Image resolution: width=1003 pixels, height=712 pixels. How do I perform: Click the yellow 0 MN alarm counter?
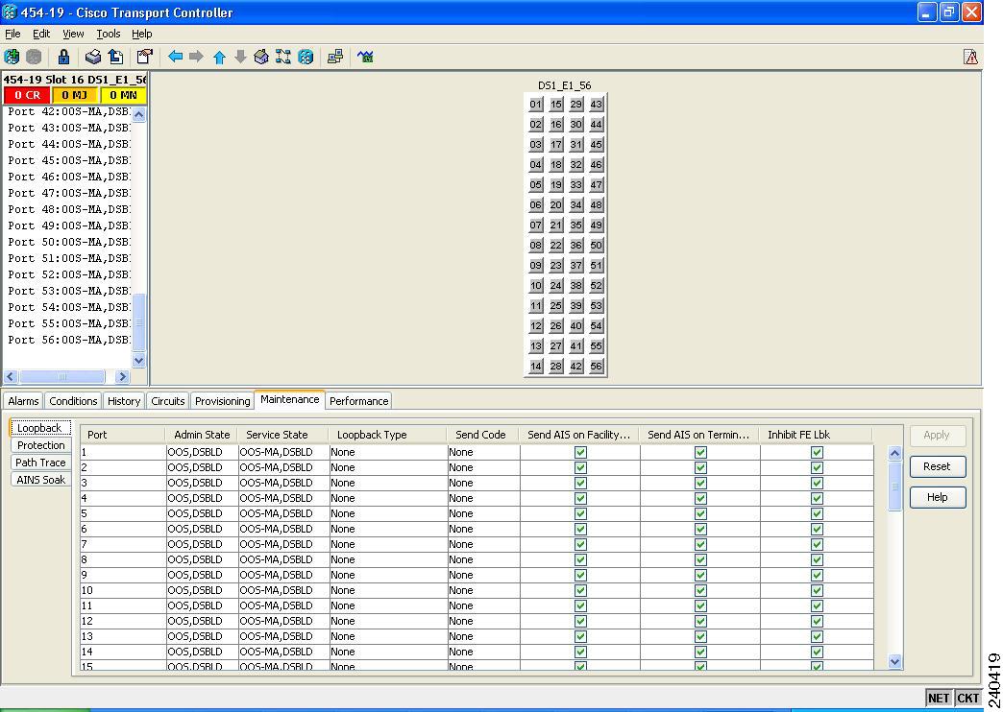click(x=123, y=95)
